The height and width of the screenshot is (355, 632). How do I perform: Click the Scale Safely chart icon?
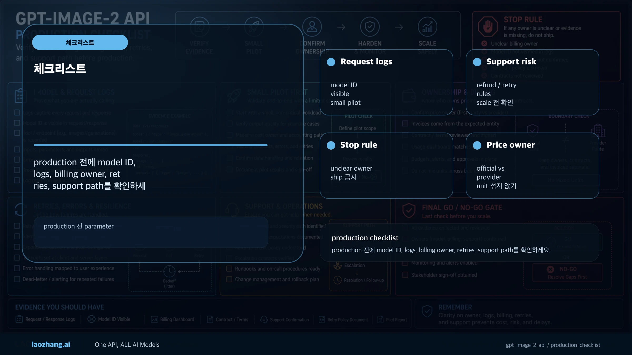(427, 27)
